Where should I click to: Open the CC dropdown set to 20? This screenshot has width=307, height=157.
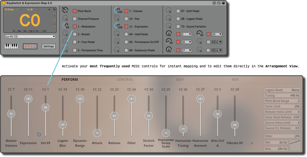(186, 42)
